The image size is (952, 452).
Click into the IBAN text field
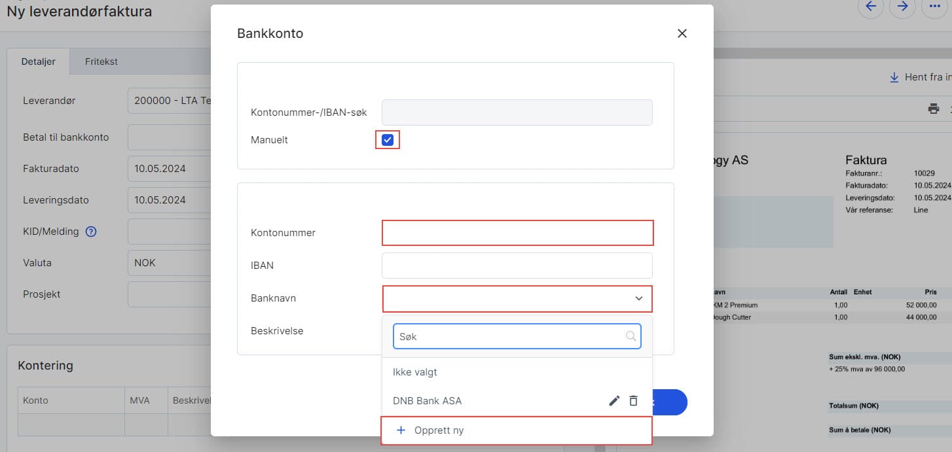click(517, 266)
